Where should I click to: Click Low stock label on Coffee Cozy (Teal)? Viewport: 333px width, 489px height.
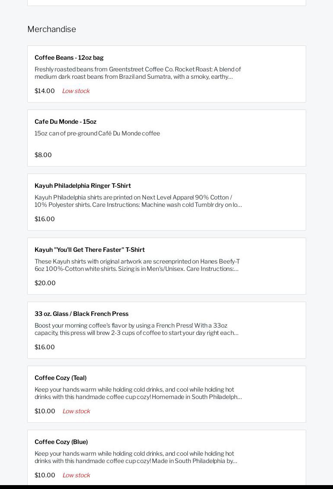click(x=76, y=411)
